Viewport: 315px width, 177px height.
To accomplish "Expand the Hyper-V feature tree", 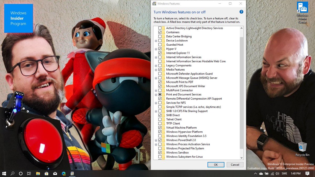I will click(x=156, y=49).
